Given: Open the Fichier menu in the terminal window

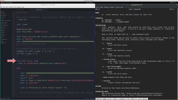Looking at the screenshot, I should [97, 7].
